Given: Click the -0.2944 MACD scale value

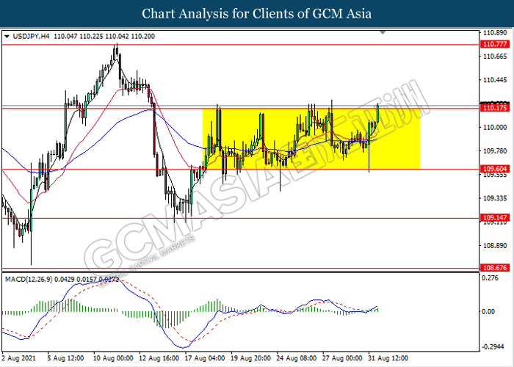Looking at the screenshot, I should pyautogui.click(x=493, y=346).
